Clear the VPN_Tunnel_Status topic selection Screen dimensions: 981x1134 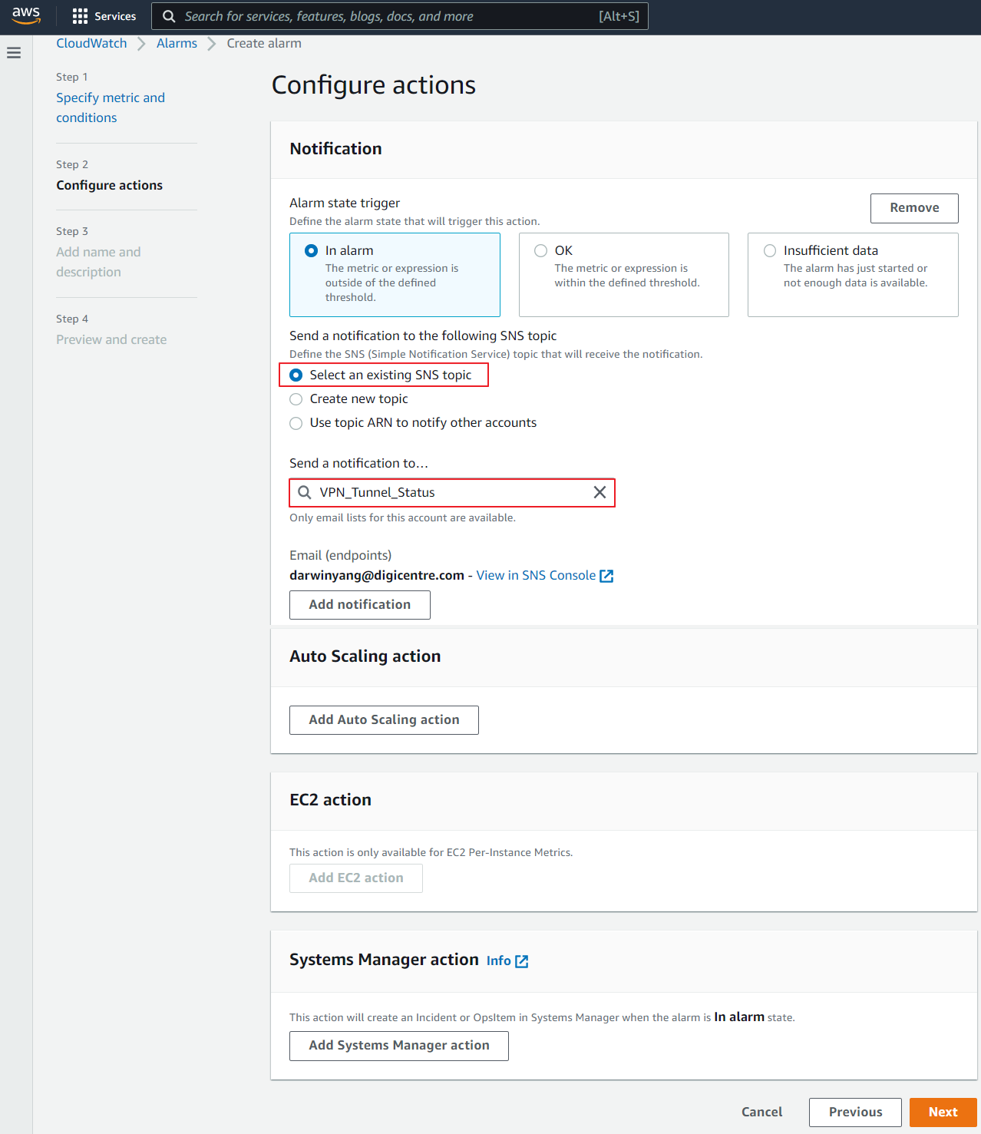pyautogui.click(x=599, y=492)
